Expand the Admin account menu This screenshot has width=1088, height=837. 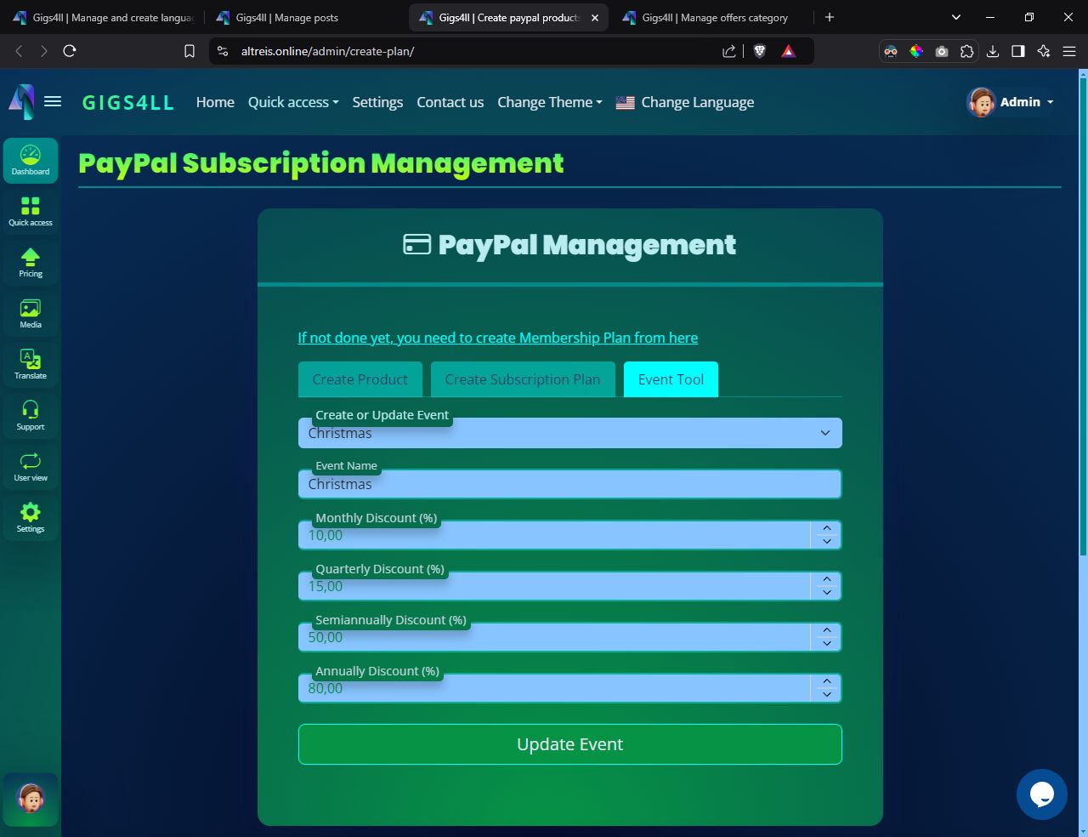point(1011,102)
